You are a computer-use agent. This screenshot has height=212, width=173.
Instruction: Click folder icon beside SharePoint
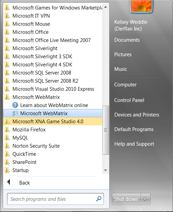pos(7,162)
